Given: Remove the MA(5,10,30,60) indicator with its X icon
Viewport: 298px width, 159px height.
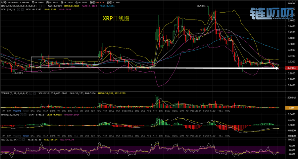Looking at the screenshot, I should pos(44,6).
